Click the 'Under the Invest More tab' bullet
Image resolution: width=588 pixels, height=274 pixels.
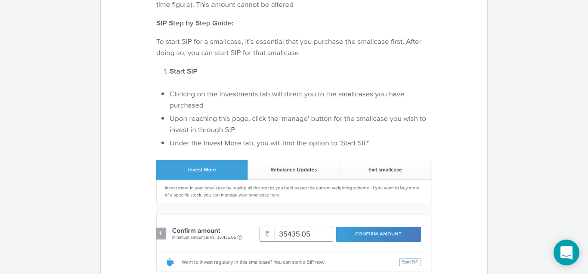pos(269,143)
